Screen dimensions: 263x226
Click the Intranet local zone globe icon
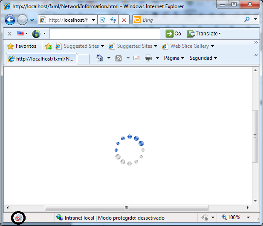(59, 217)
